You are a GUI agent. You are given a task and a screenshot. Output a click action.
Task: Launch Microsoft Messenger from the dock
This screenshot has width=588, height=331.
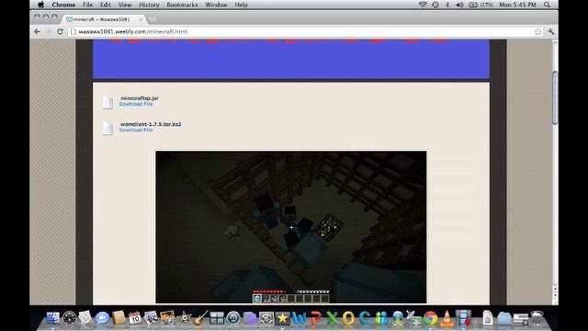(381, 318)
